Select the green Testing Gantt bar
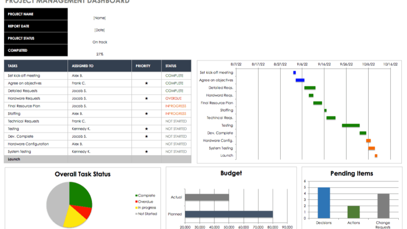Screen dimensions: 407x229 [x=351, y=126]
